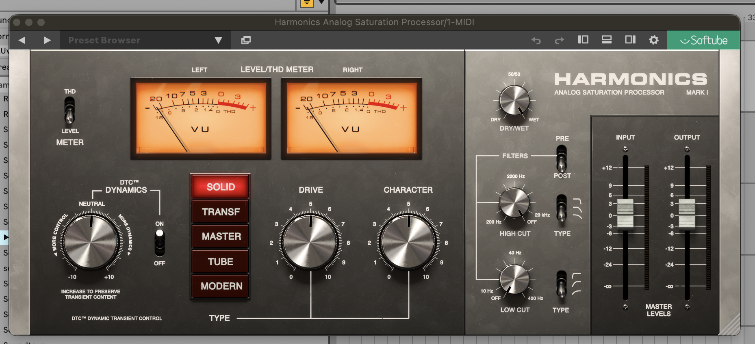Click the '+12' mark on INPUT scale
The height and width of the screenshot is (344, 755).
coord(607,168)
